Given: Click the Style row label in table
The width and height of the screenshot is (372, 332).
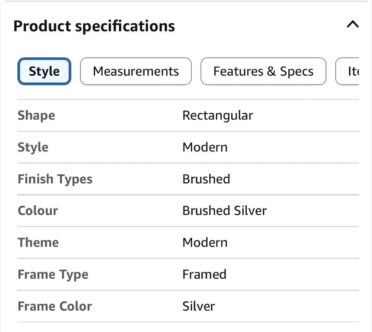Looking at the screenshot, I should point(33,147).
